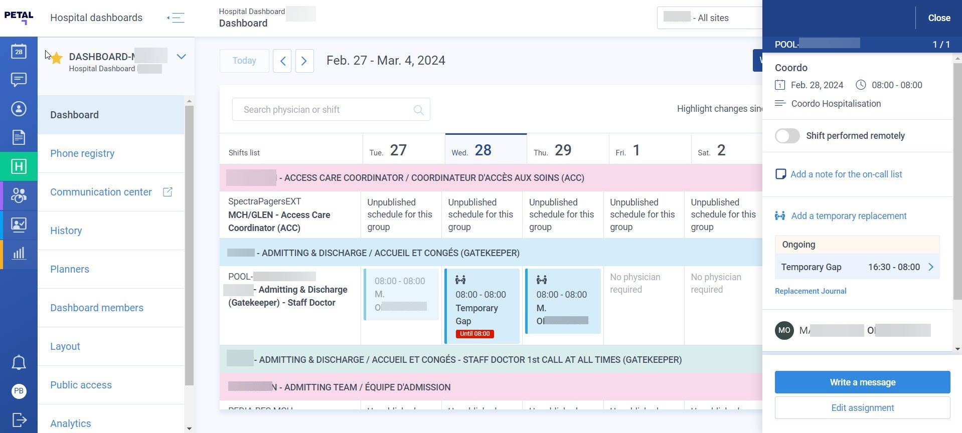The image size is (962, 433).
Task: Go to next week arrow
Action: (x=304, y=61)
